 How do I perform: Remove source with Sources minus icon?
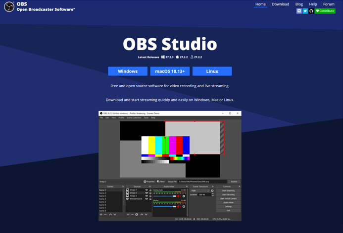[x=132, y=214]
